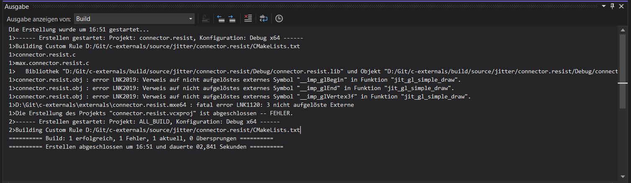Screen dimensions: 631x183
Task: Click the 'Erstellen abgeschlossen um 16:51' line
Action: tap(146, 147)
